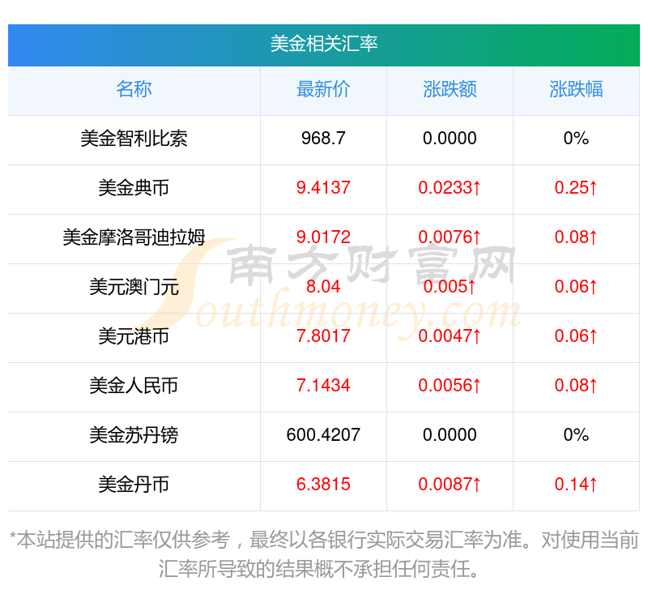Click the price 968.7
The height and width of the screenshot is (594, 648).
click(x=323, y=139)
